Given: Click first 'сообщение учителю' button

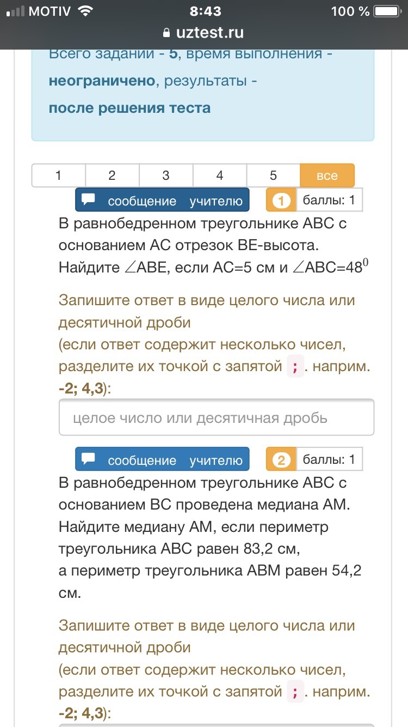Looking at the screenshot, I should tap(162, 201).
